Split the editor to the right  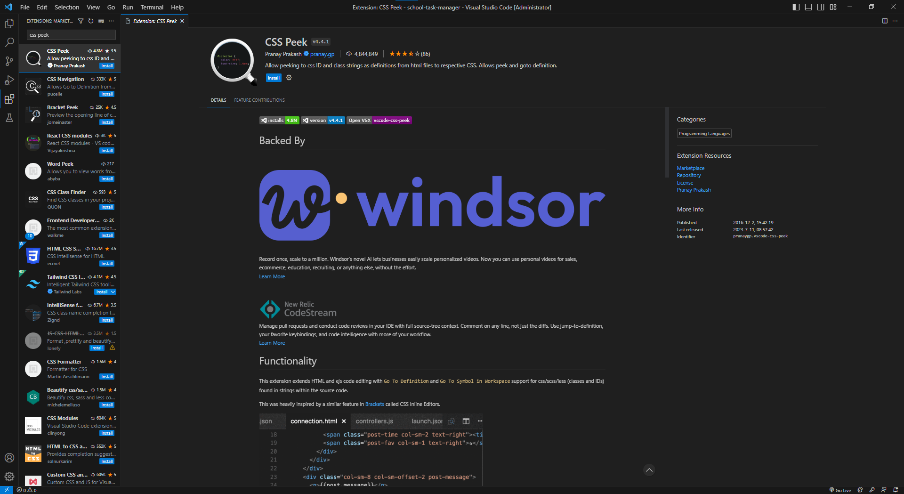pos(885,21)
